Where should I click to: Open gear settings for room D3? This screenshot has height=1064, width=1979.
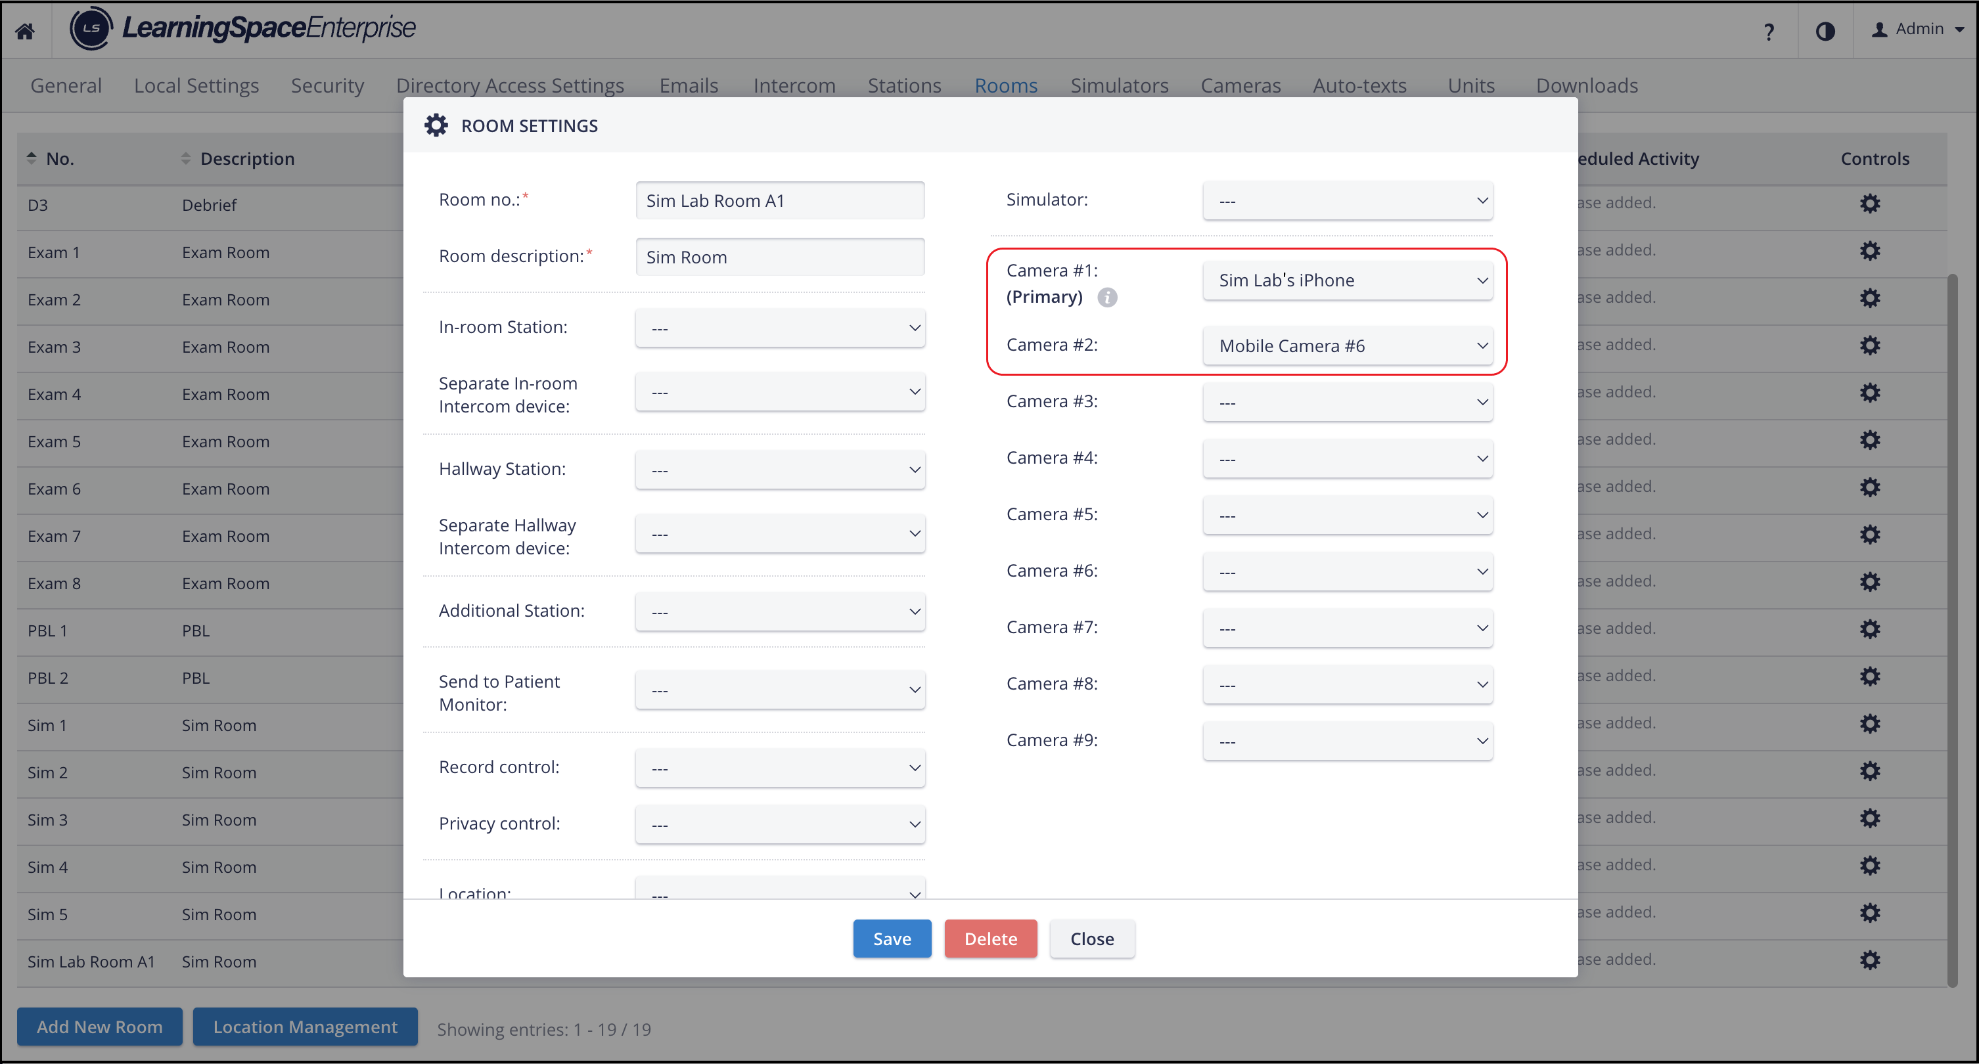pos(1870,204)
